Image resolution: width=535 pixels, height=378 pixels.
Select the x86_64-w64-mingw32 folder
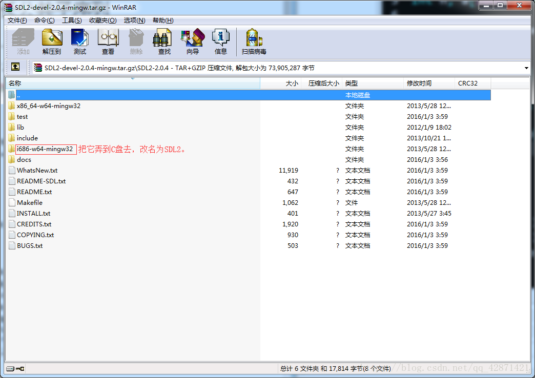pos(49,106)
